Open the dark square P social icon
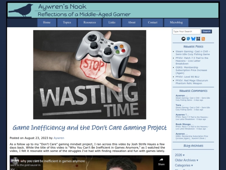This screenshot has width=226, height=170. 198,39
